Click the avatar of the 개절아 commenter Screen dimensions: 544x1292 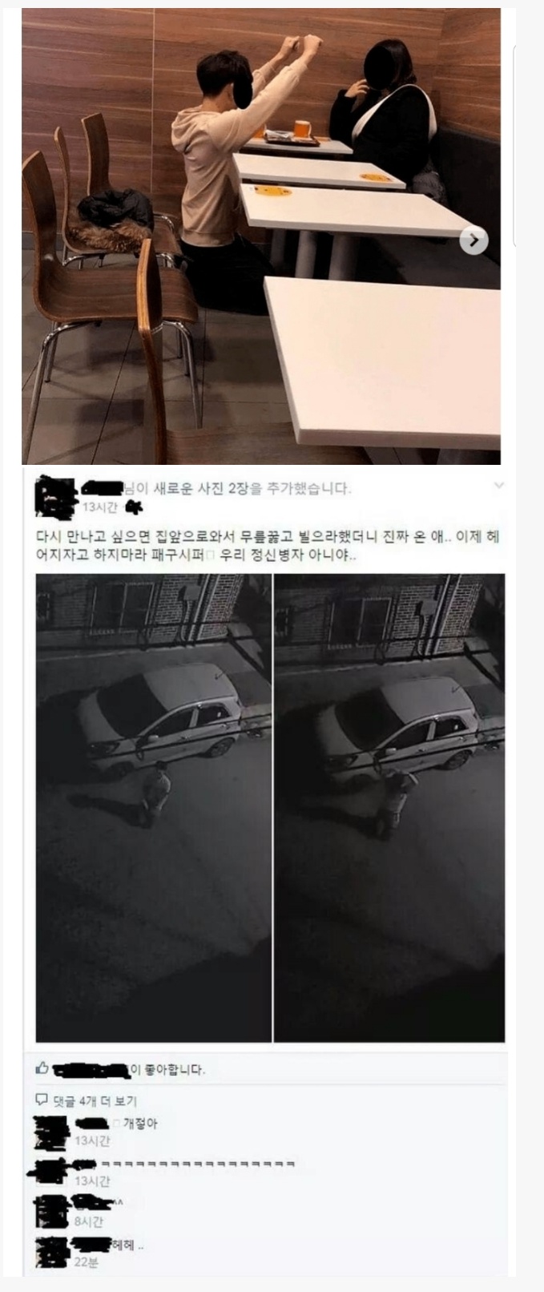[x=53, y=1131]
